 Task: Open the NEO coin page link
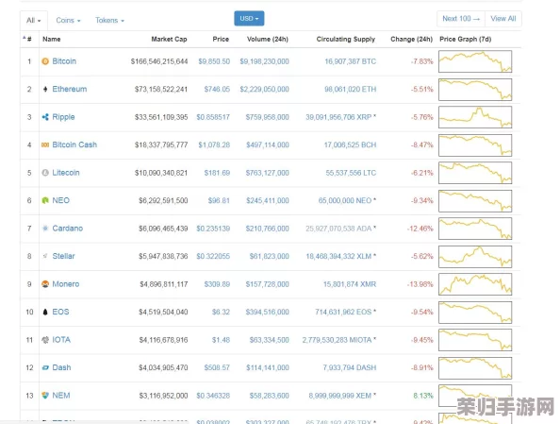point(61,200)
